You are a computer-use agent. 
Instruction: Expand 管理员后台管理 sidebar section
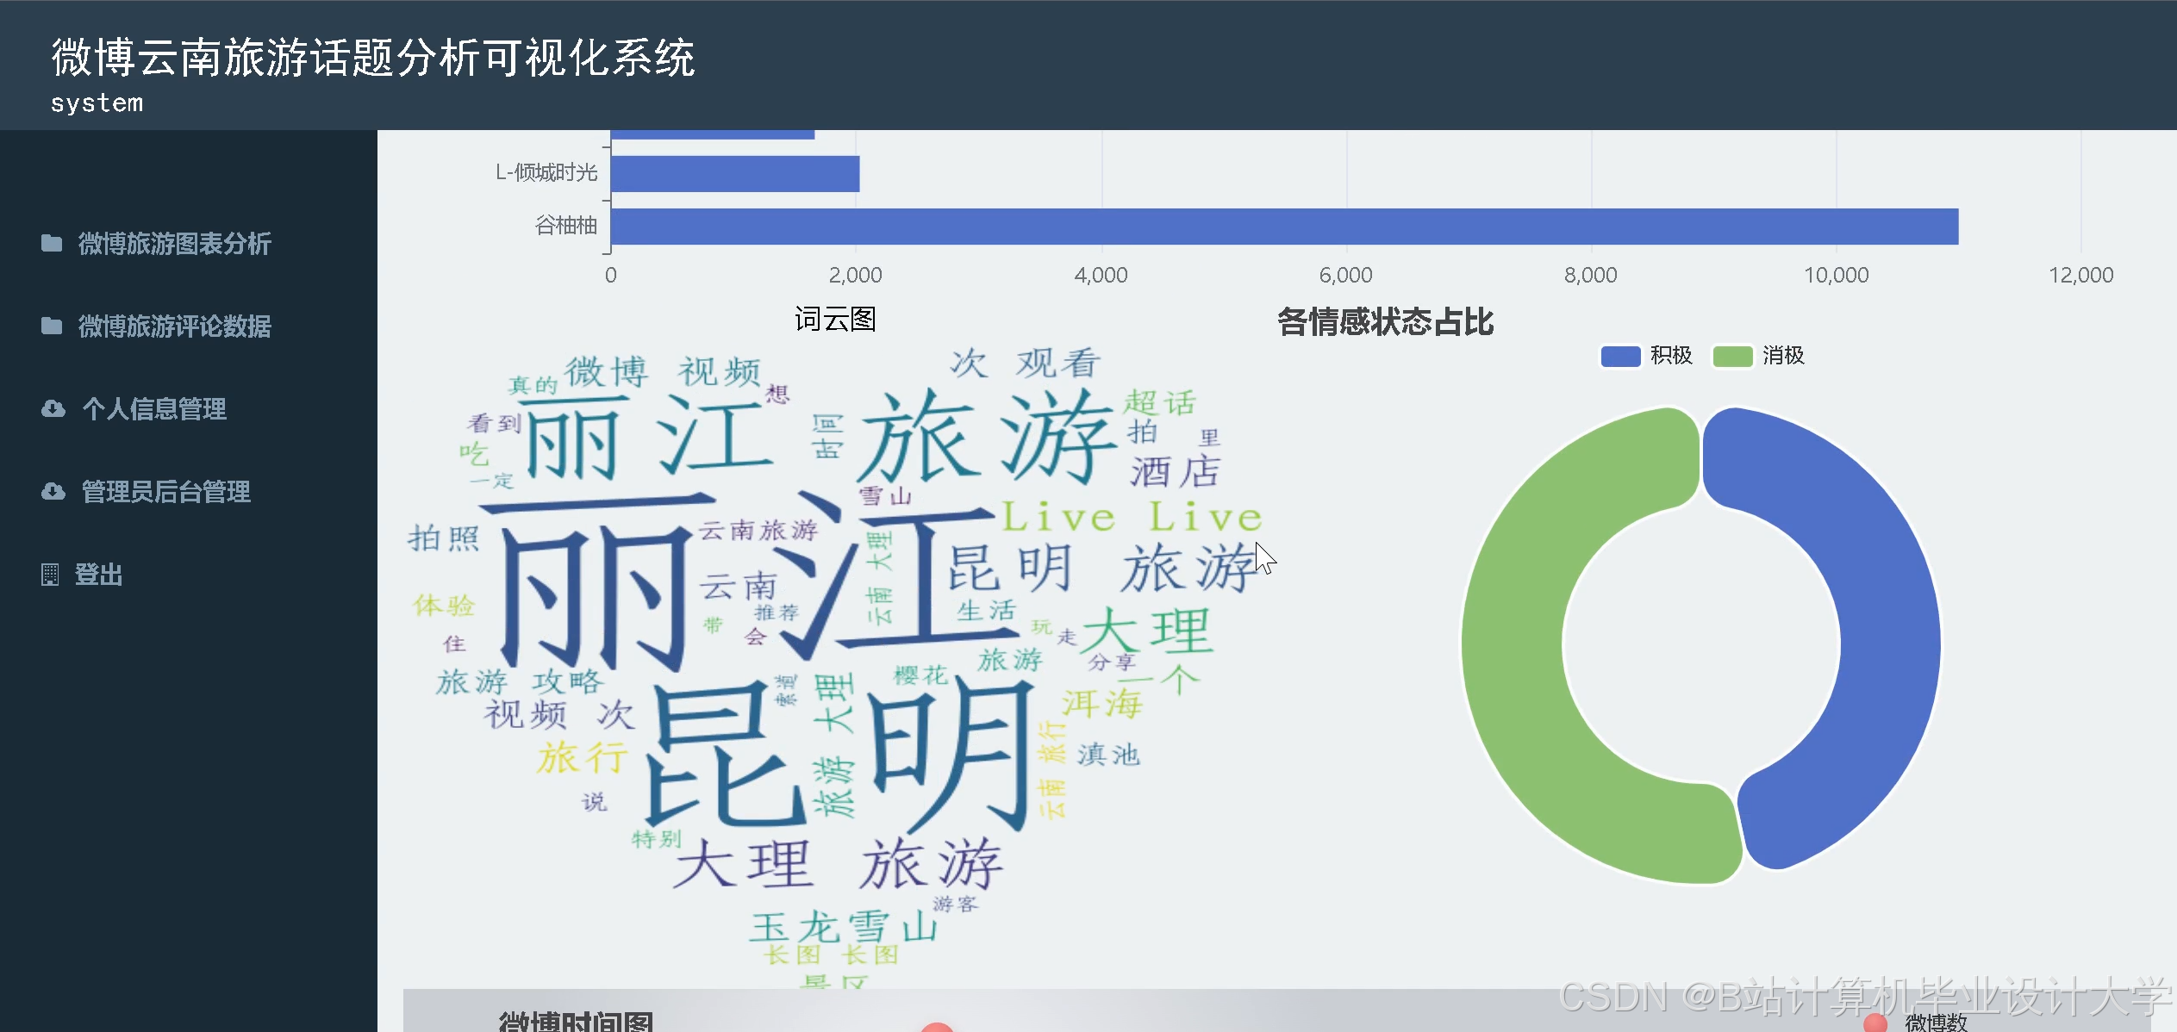pyautogui.click(x=165, y=492)
